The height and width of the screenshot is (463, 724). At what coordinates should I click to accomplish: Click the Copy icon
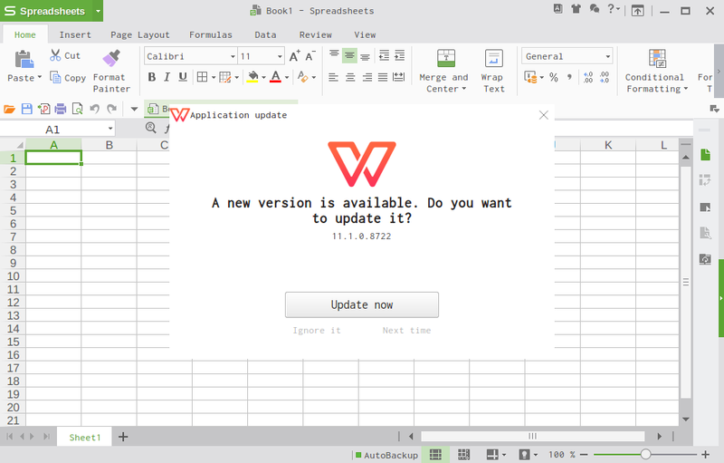[x=55, y=77]
